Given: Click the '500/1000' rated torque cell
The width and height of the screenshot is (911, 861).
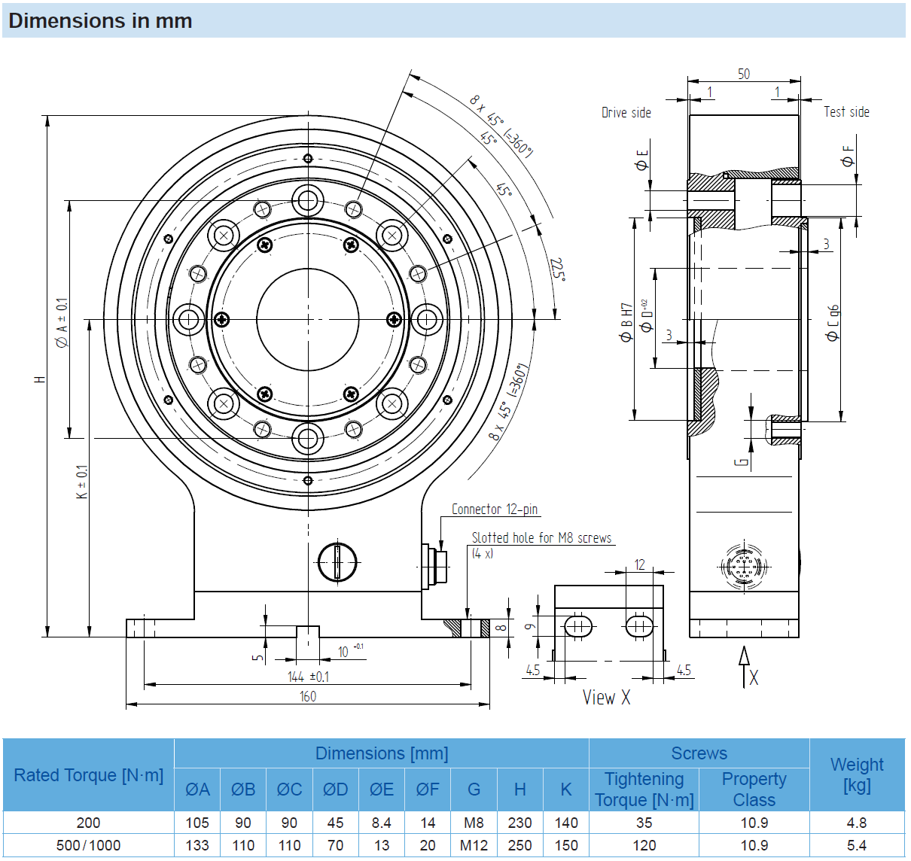Looking at the screenshot, I should tap(89, 845).
